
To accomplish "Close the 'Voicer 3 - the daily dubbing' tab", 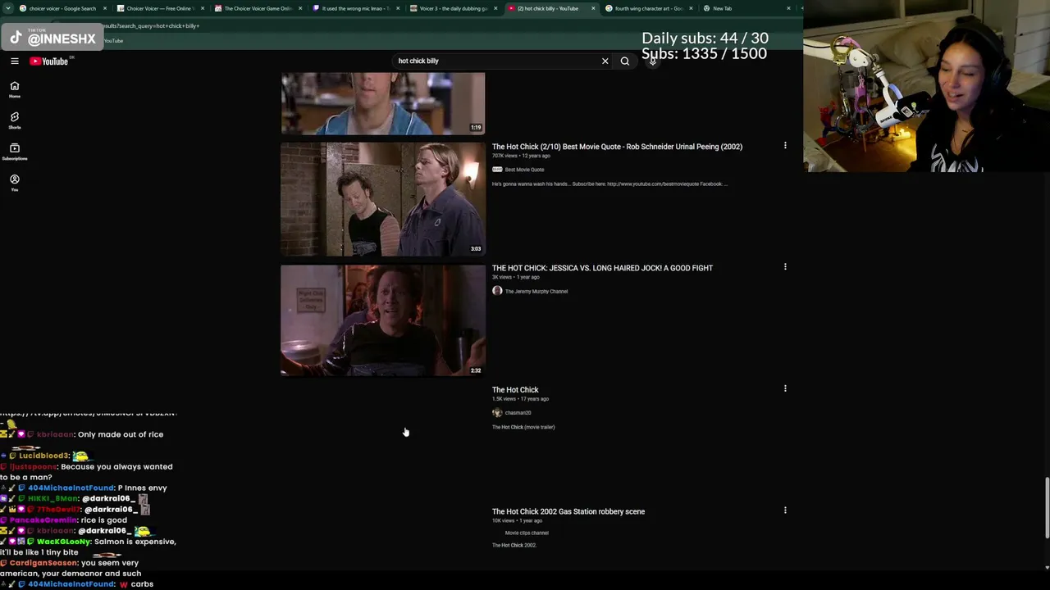I will click(x=495, y=8).
